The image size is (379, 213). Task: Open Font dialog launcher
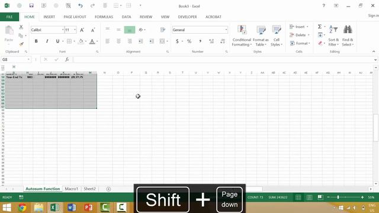click(97, 51)
